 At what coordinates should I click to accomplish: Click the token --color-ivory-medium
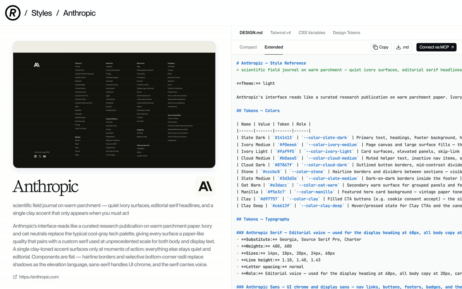pos(332,144)
